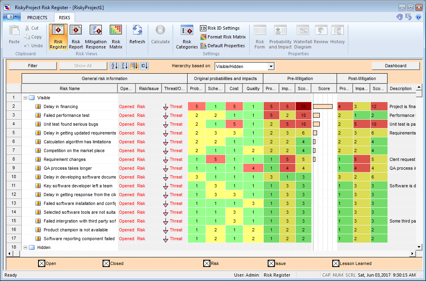Image resolution: width=426 pixels, height=281 pixels.
Task: Sort risks descending Z to A
Action: [124, 66]
